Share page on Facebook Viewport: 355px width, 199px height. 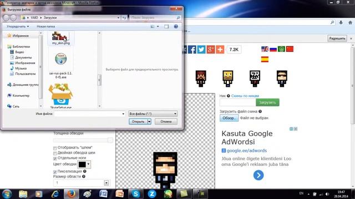click(192, 49)
